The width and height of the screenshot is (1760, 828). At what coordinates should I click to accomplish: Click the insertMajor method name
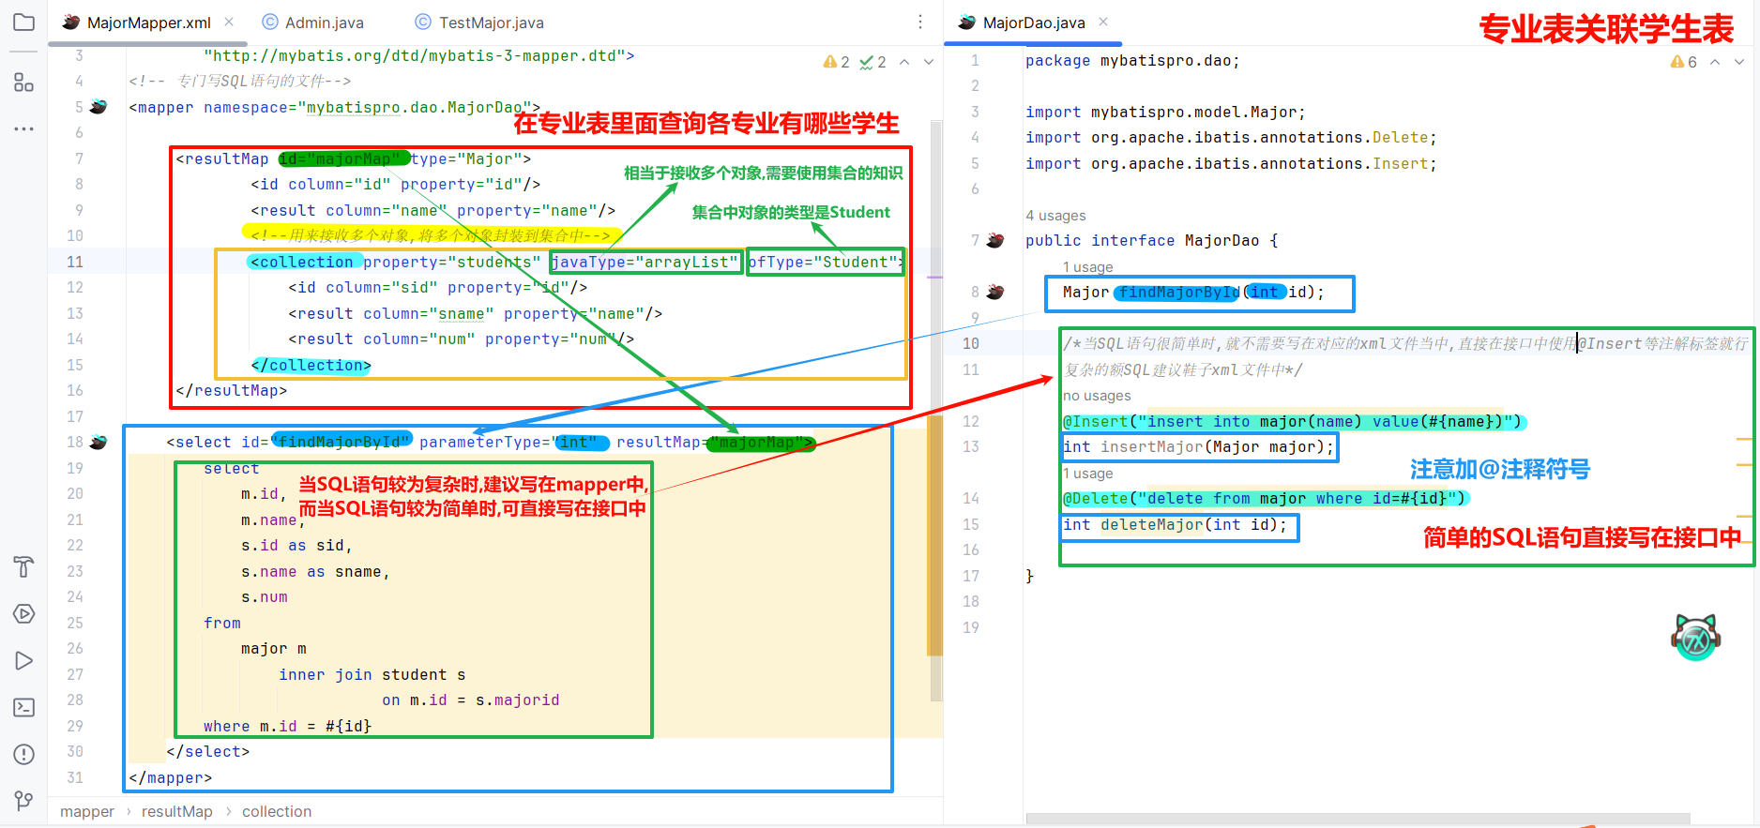pos(1151,446)
